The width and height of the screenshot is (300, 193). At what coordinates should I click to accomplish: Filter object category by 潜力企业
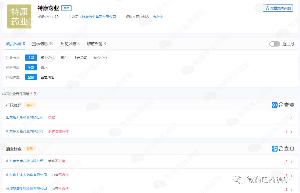tap(47, 58)
